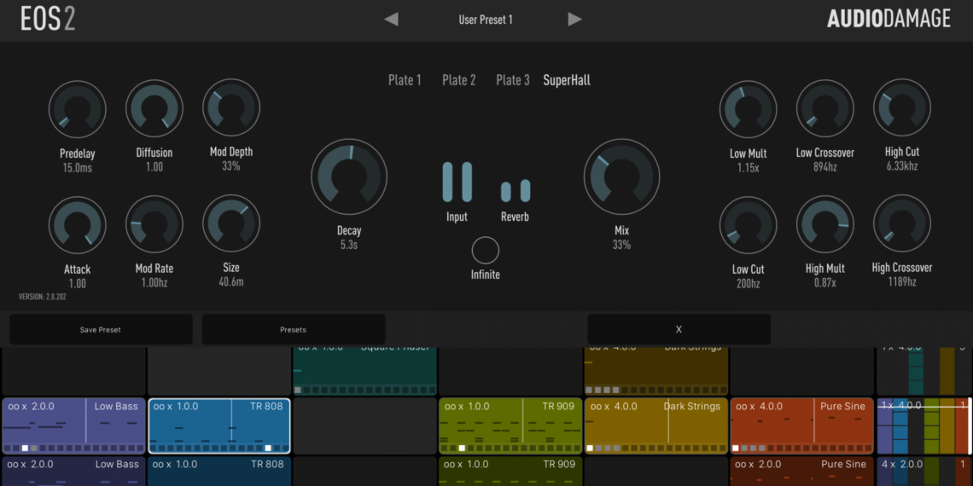Click the large Mix knob

click(x=621, y=176)
